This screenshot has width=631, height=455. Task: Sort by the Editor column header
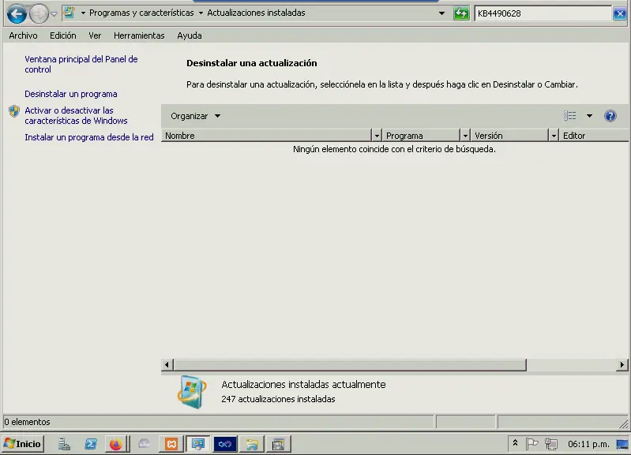point(594,136)
